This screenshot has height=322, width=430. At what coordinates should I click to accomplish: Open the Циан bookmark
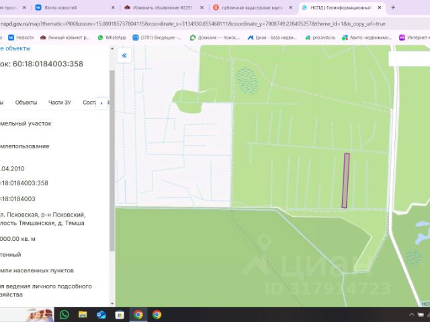coord(272,38)
